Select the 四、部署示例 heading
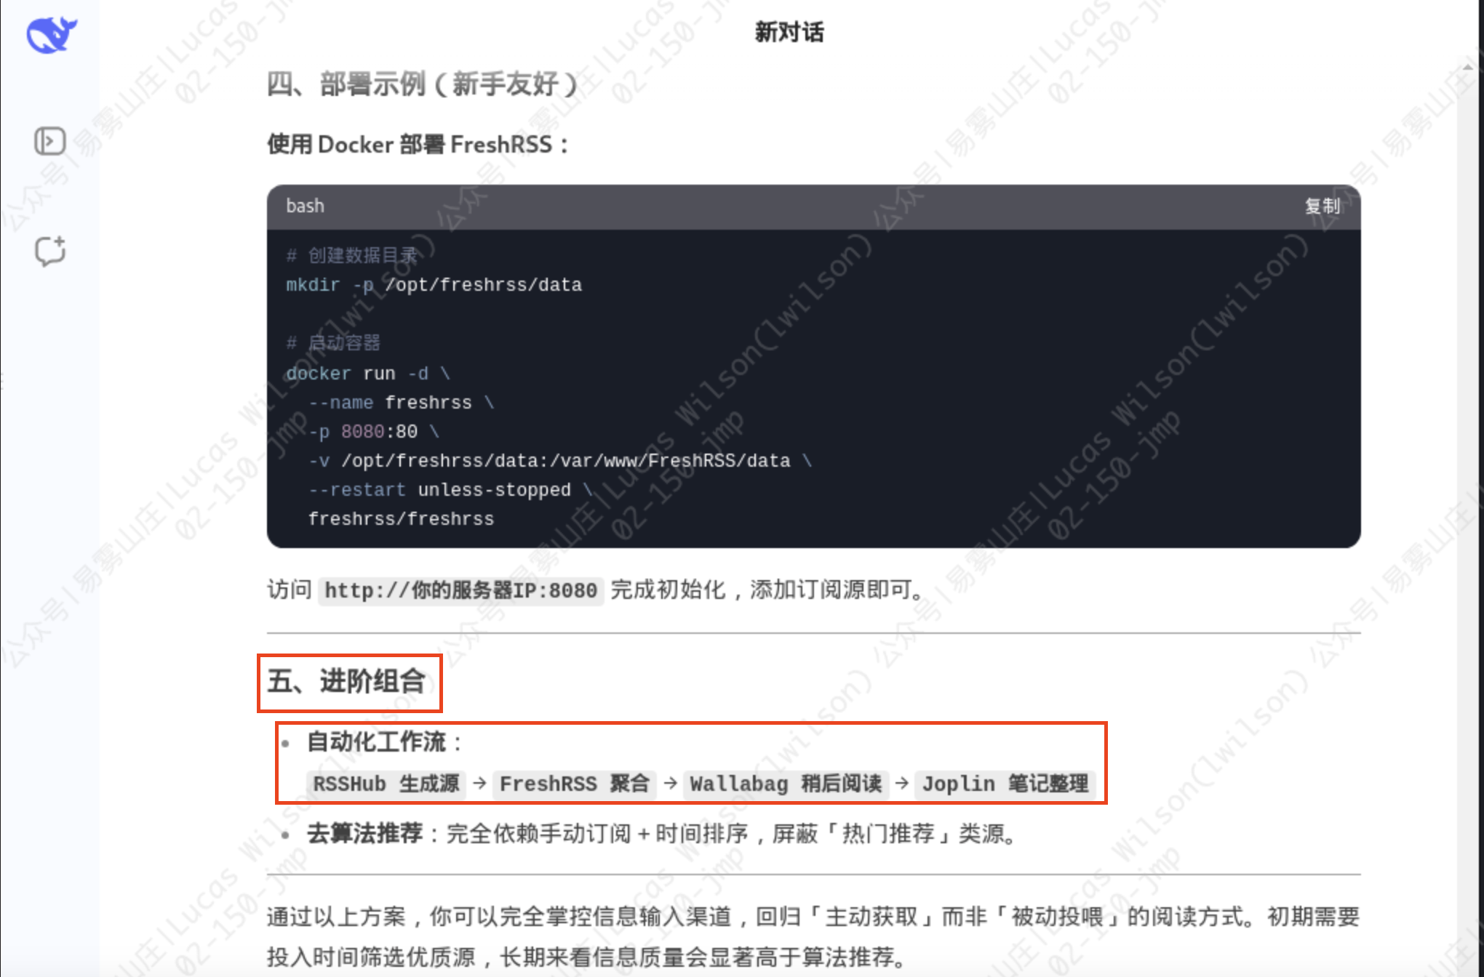 (x=423, y=84)
